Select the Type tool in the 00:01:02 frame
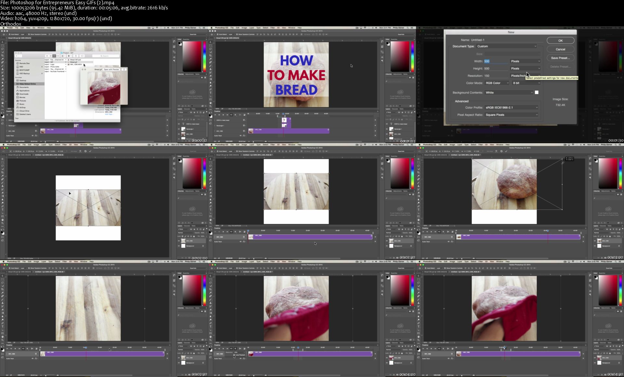The height and width of the screenshot is (377, 624). (x=210, y=93)
